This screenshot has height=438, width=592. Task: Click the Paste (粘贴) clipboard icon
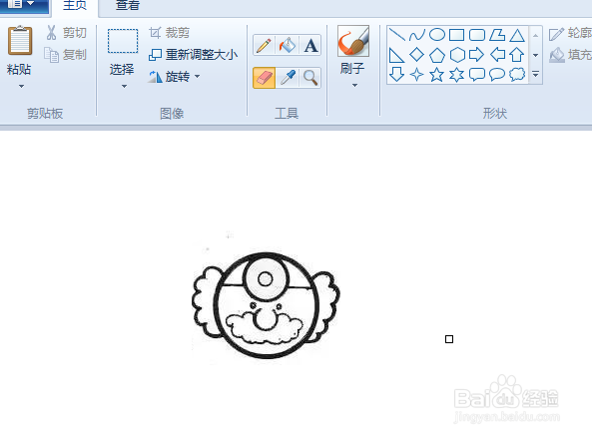click(x=20, y=40)
